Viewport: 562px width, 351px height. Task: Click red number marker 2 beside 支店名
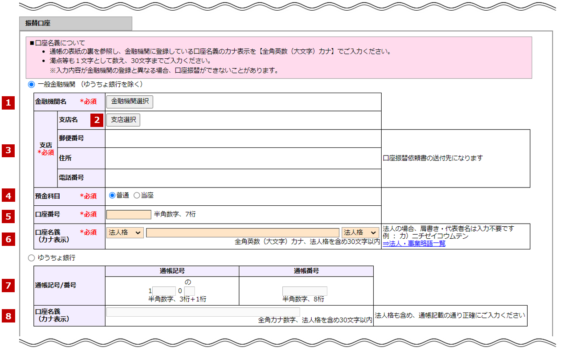coord(97,120)
